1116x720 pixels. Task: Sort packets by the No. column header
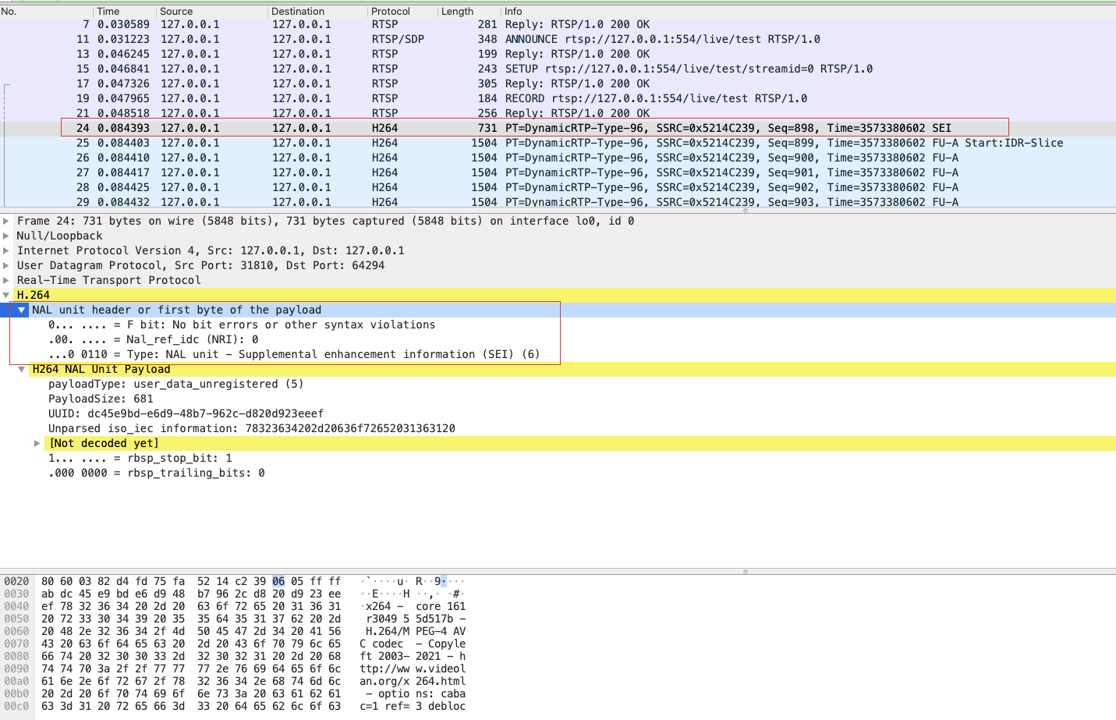pyautogui.click(x=46, y=12)
